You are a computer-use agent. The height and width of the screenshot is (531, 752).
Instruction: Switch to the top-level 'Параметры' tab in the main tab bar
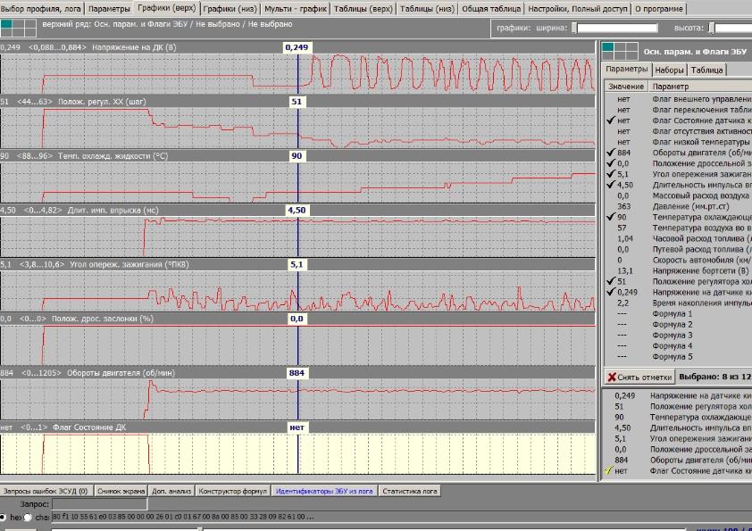109,9
